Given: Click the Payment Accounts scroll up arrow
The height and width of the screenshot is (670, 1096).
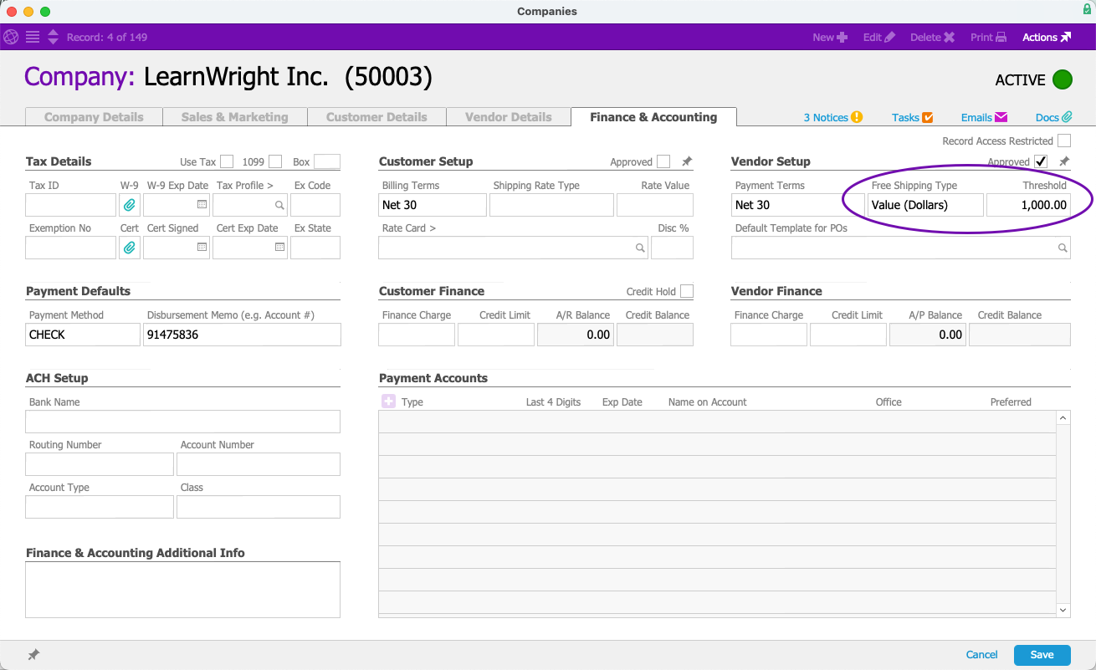Looking at the screenshot, I should tap(1063, 417).
